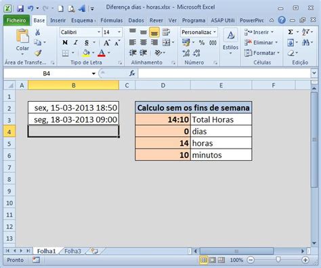
Task: Increase indent
Action: [x=144, y=53]
